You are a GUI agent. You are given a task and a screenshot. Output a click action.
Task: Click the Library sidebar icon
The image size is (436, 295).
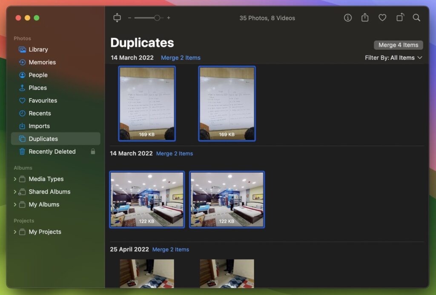pyautogui.click(x=22, y=49)
